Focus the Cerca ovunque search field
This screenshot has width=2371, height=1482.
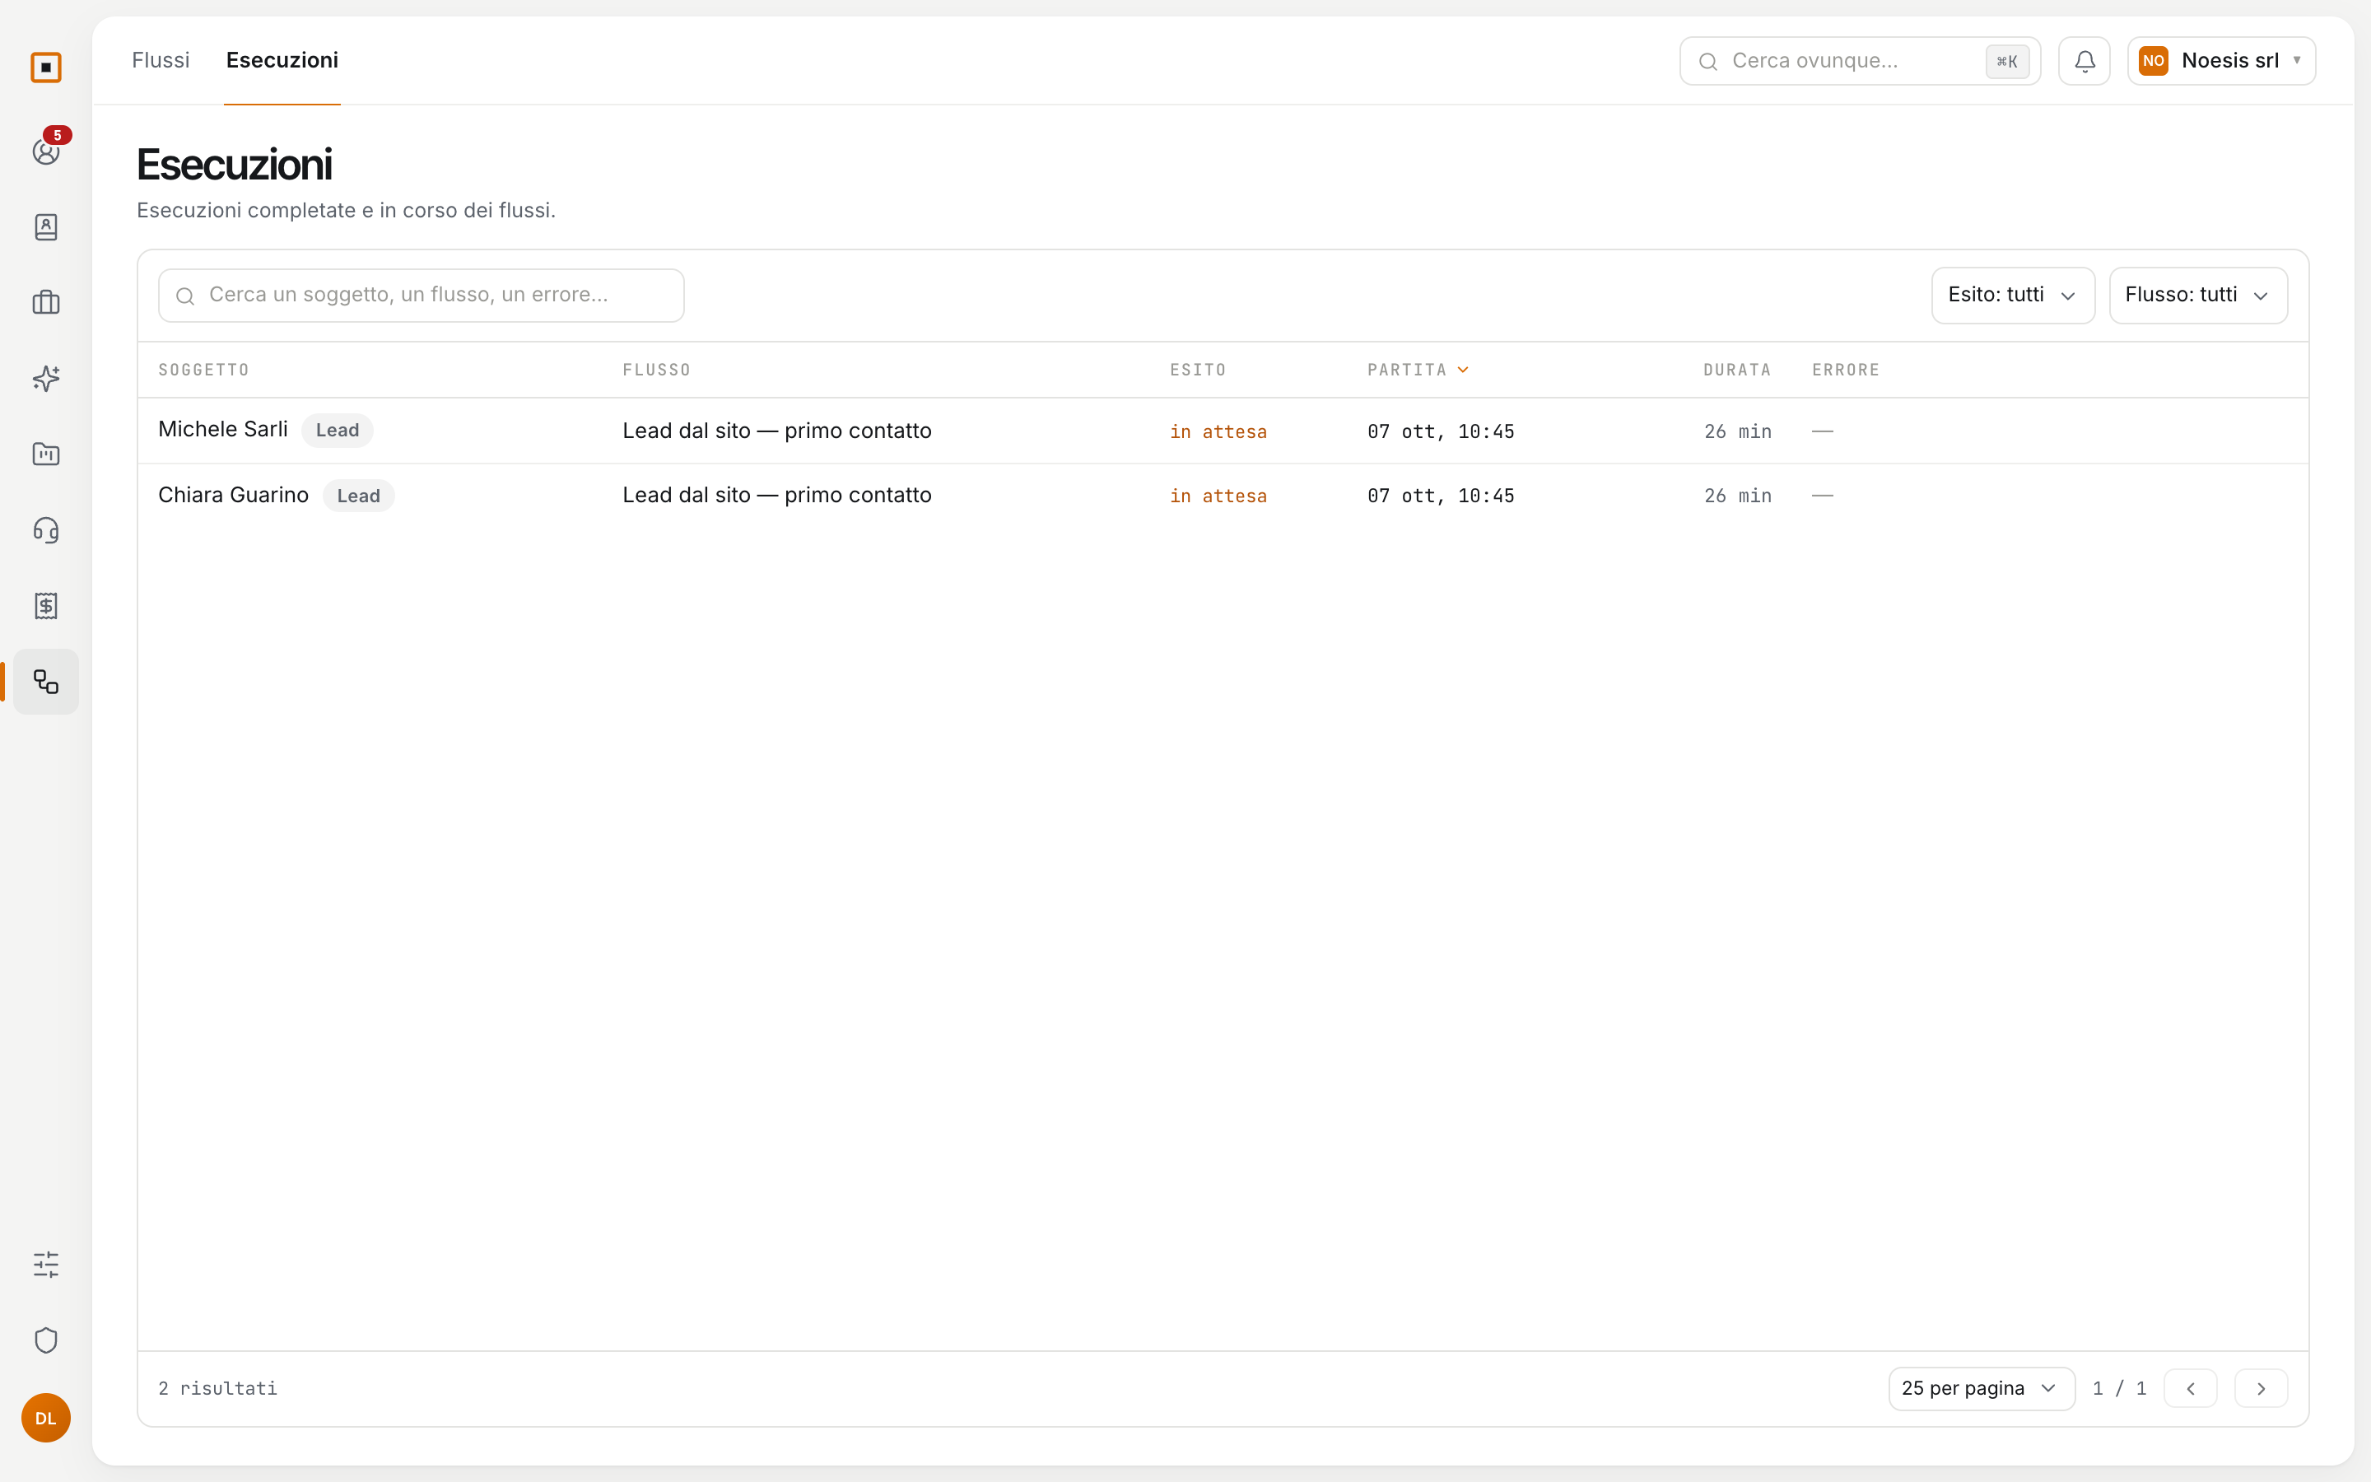pyautogui.click(x=1860, y=61)
